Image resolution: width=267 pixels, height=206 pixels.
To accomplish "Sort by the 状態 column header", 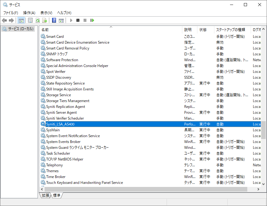I will tap(206, 30).
